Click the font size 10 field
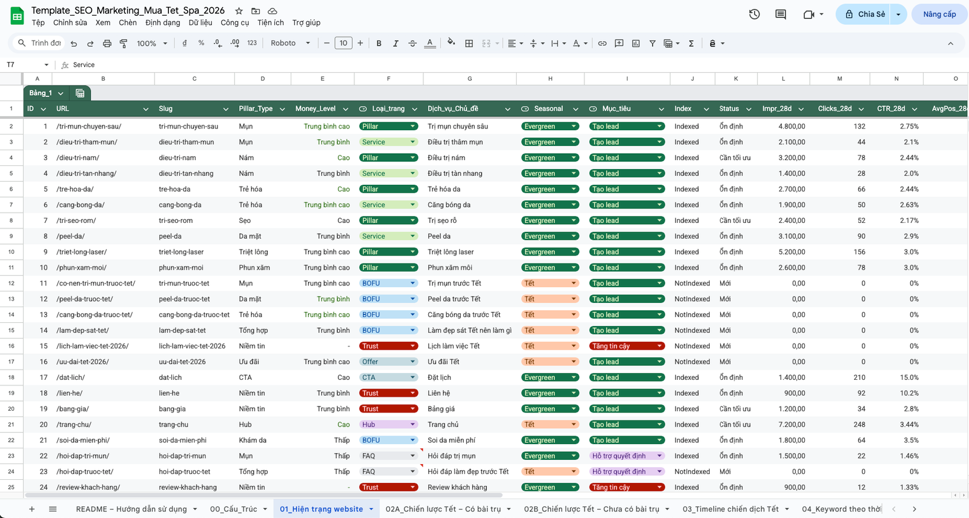Image resolution: width=969 pixels, height=518 pixels. coord(343,43)
